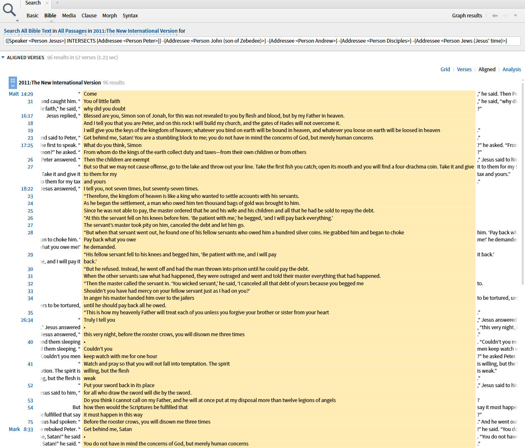Click inside the search query input field

coord(262,41)
